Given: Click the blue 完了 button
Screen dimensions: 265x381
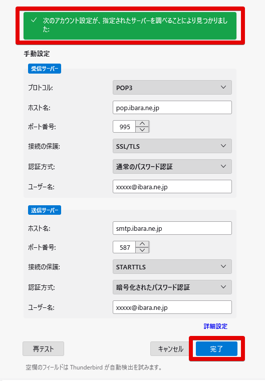Looking at the screenshot, I should click(x=216, y=349).
